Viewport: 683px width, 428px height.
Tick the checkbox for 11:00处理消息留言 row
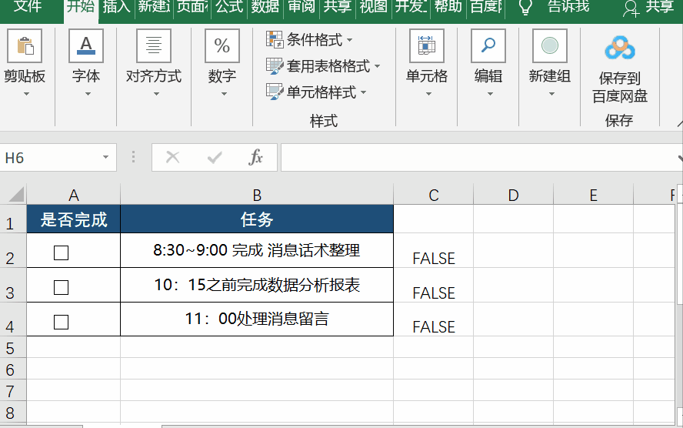tap(61, 322)
